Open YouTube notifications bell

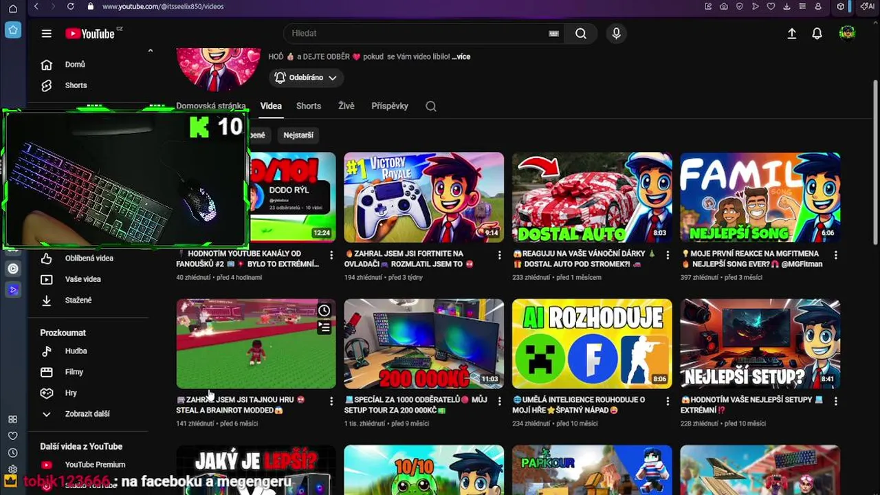817,33
